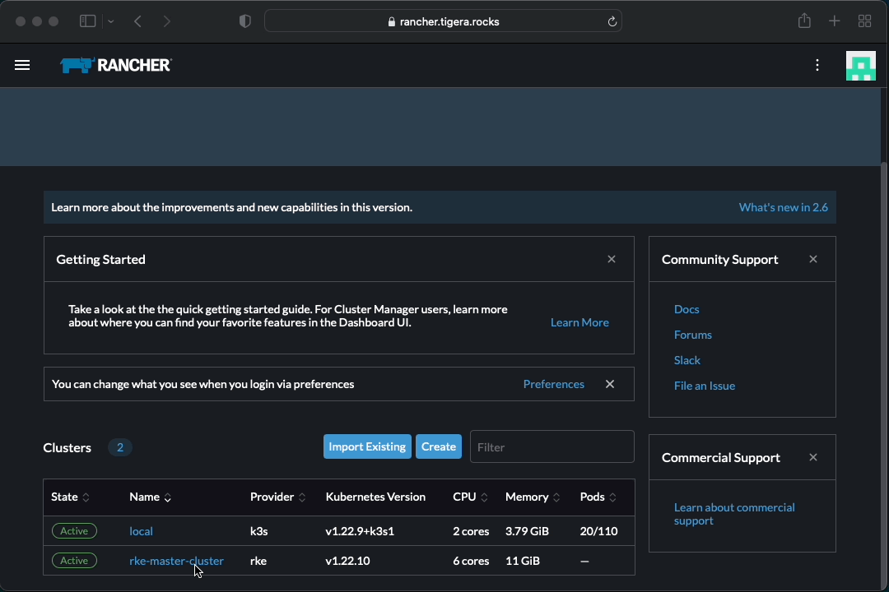The image size is (889, 592).
Task: Sort clusters by Provider column
Action: click(x=278, y=497)
